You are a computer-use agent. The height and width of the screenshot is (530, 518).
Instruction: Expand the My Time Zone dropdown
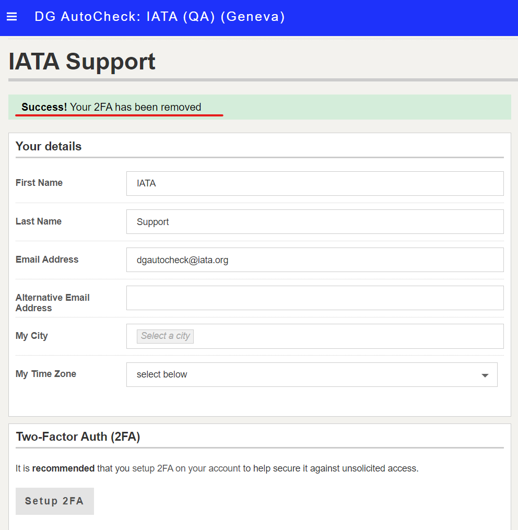(312, 374)
